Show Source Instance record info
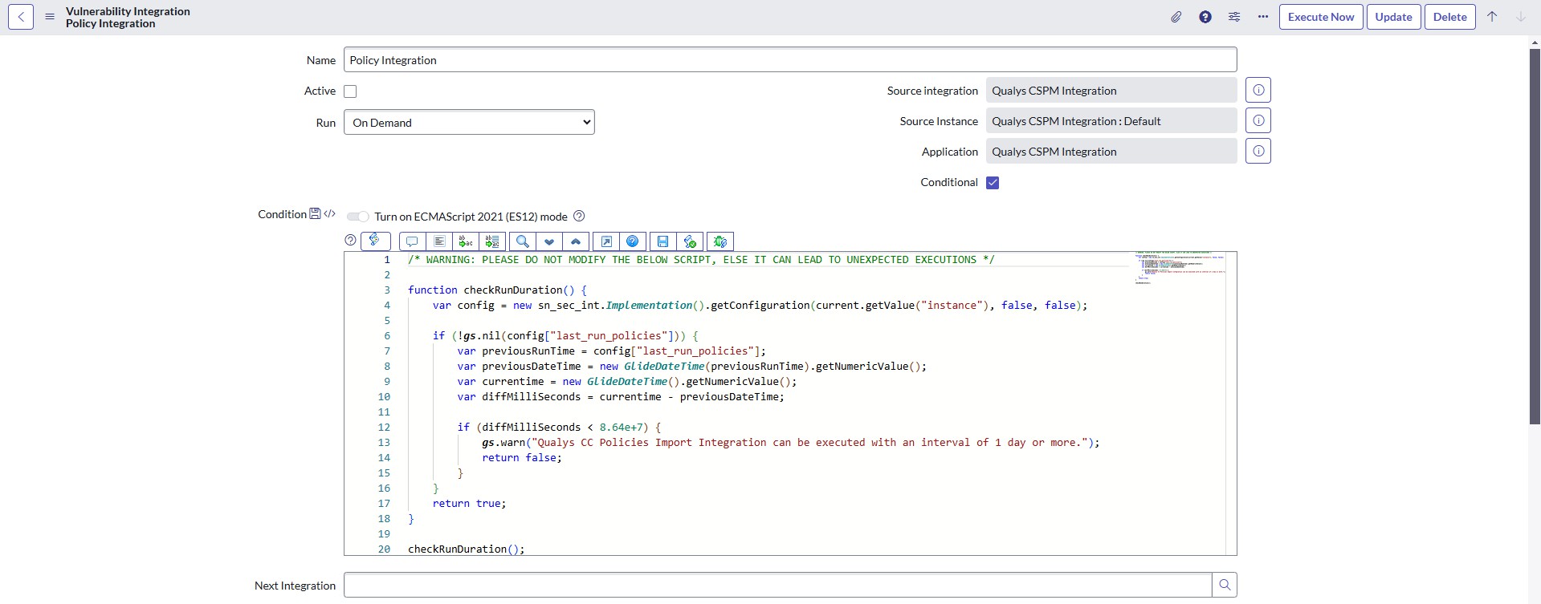 click(1258, 120)
